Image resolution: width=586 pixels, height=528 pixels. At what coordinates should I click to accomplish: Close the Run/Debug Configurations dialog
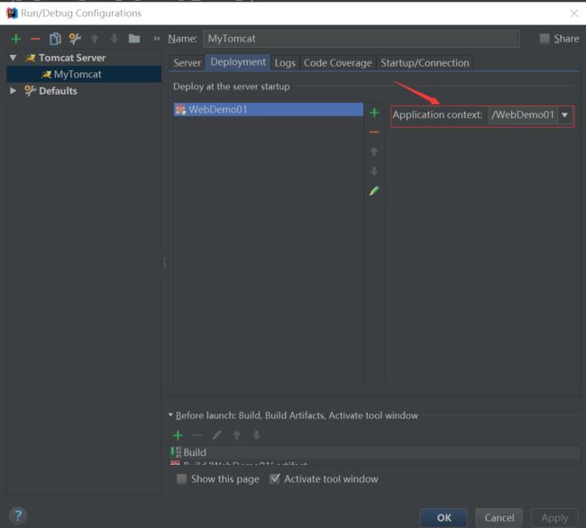click(574, 14)
